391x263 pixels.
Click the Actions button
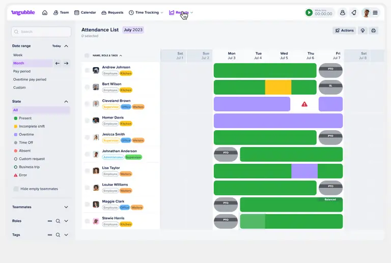click(x=344, y=31)
